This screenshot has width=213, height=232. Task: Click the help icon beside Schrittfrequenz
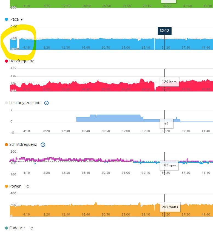(43, 145)
